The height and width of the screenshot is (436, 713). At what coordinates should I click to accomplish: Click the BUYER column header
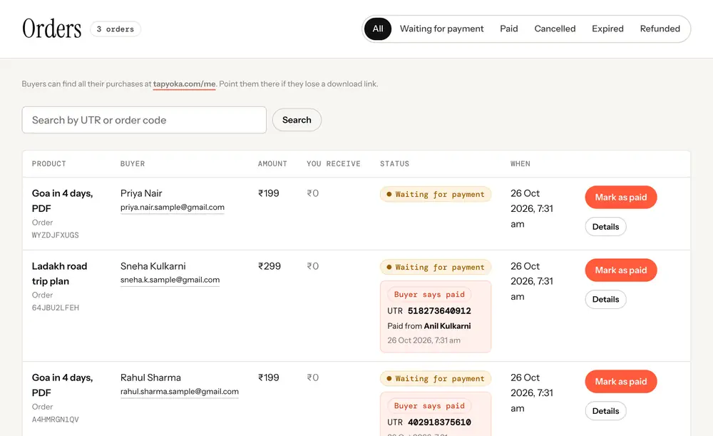(133, 164)
